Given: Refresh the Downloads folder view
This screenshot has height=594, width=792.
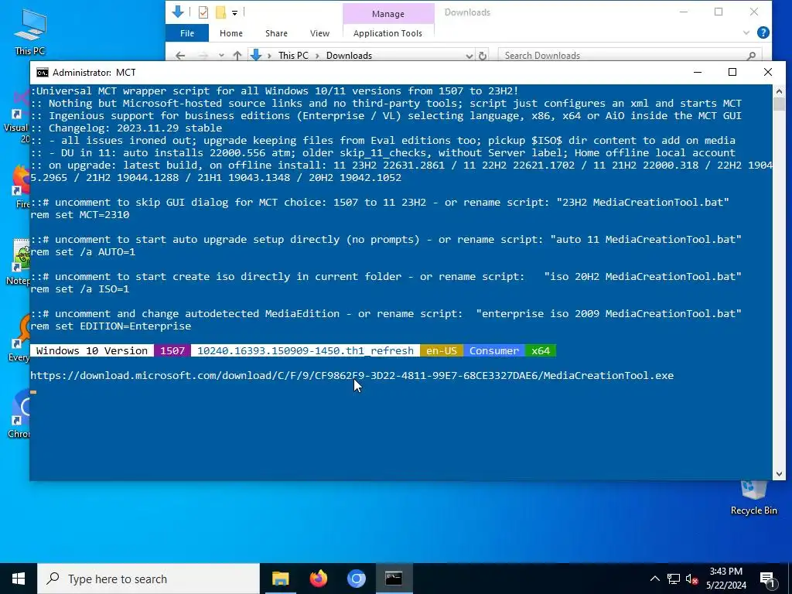Looking at the screenshot, I should [x=483, y=56].
